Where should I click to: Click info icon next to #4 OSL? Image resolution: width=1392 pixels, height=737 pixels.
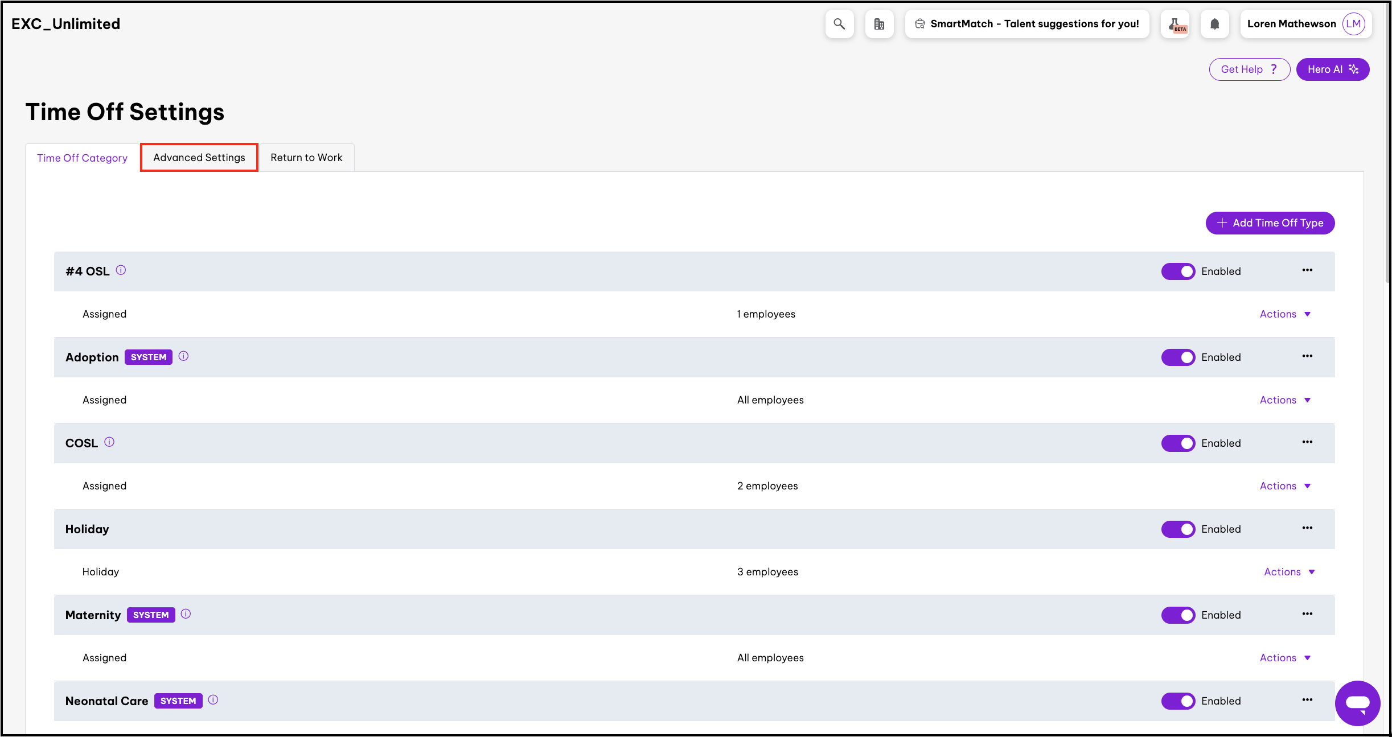(x=121, y=270)
